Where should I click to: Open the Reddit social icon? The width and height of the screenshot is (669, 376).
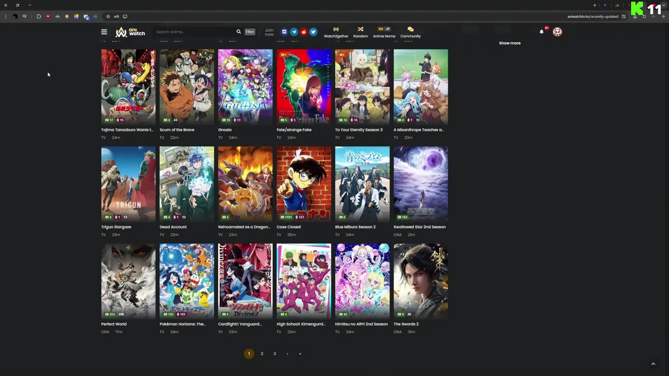(304, 32)
